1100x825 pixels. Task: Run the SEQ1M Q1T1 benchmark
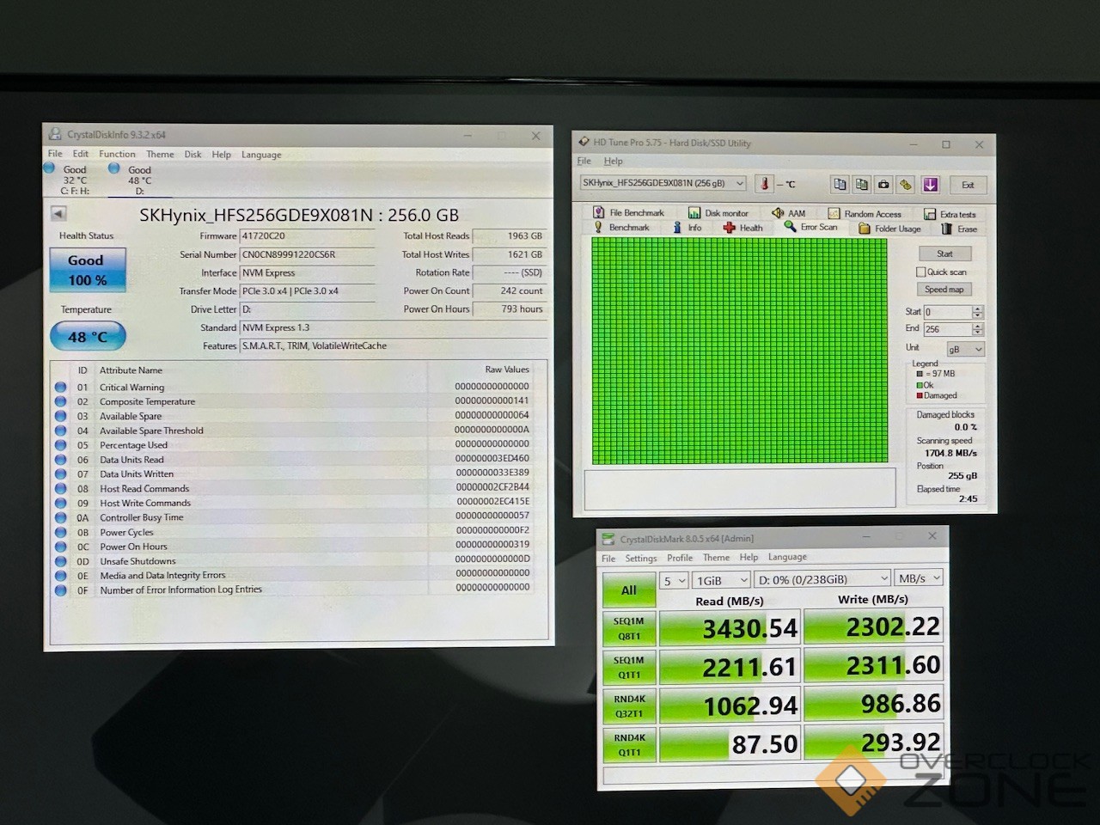[629, 667]
